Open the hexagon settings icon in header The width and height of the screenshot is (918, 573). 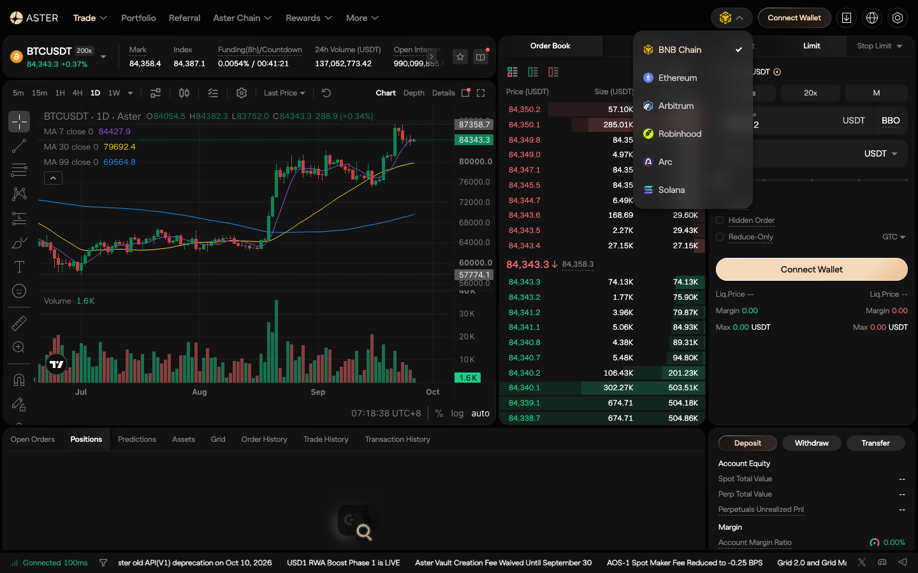[x=898, y=18]
